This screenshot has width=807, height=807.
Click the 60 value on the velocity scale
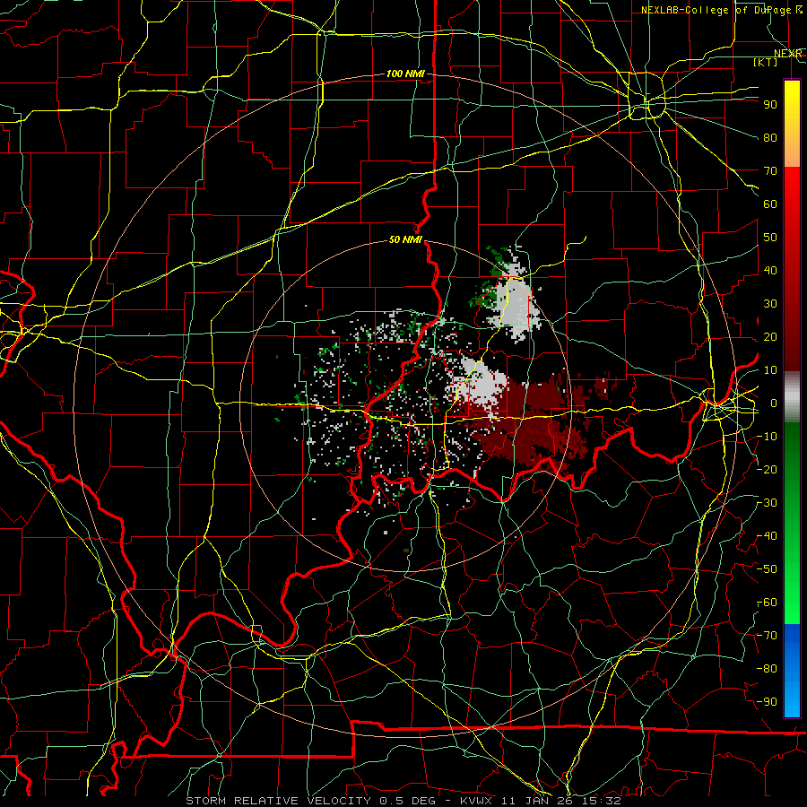(770, 204)
